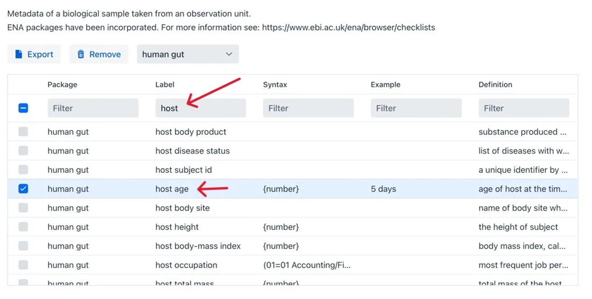Check the host disease status row
This screenshot has width=592, height=299.
coord(23,151)
